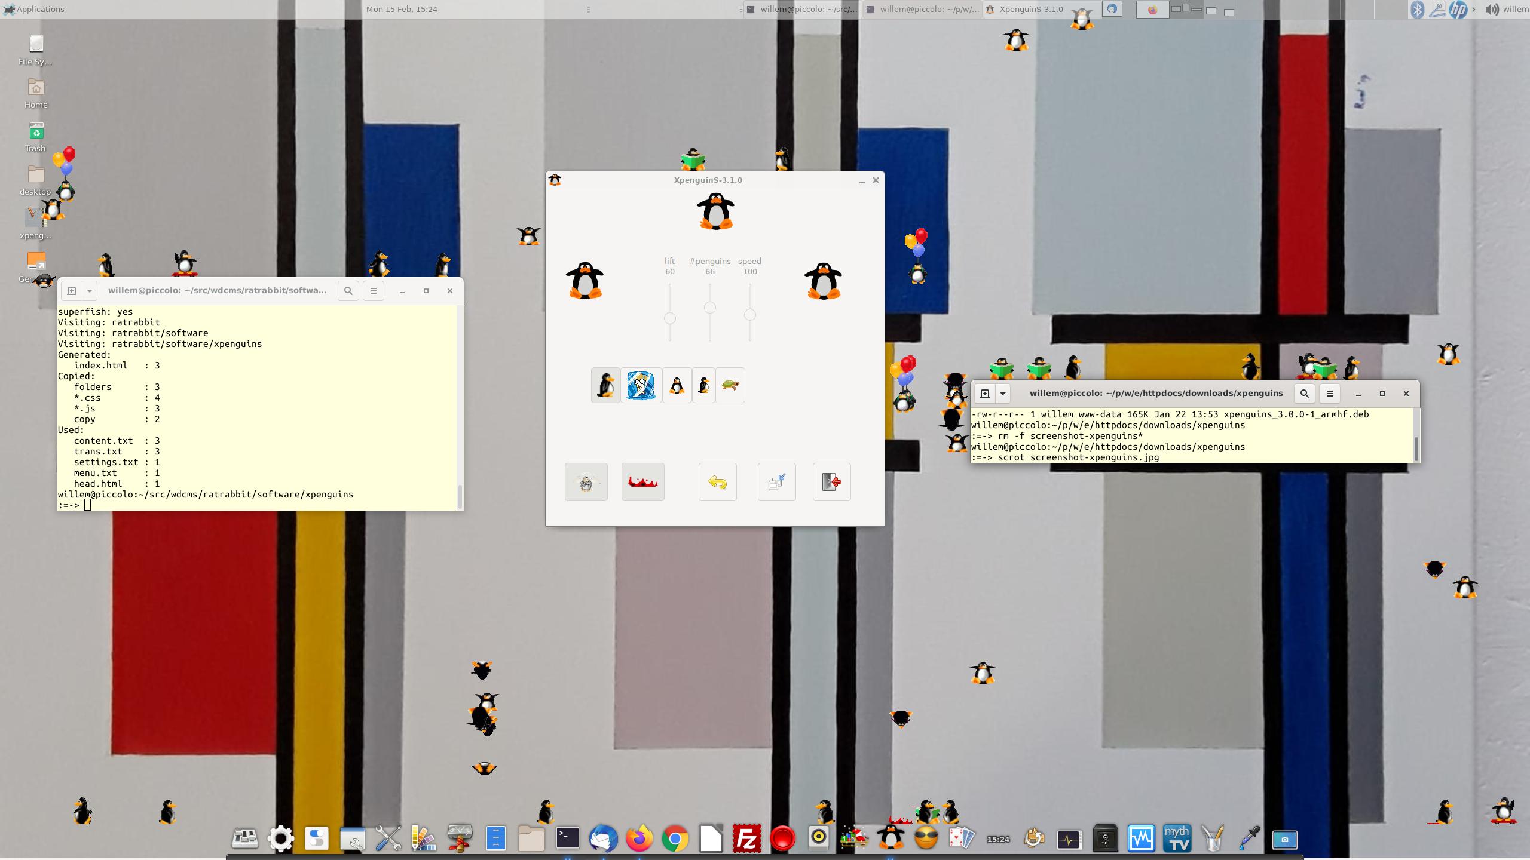Open the desktop folder icon on the desktop

[x=36, y=181]
